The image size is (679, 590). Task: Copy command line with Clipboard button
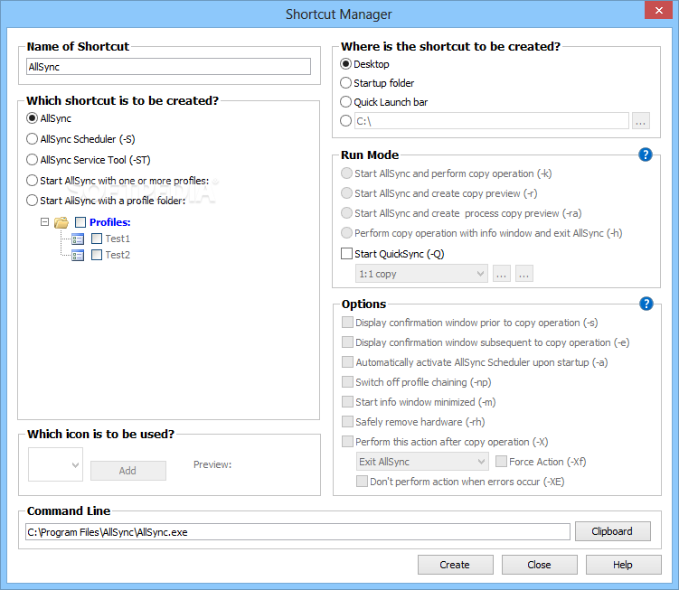click(612, 531)
